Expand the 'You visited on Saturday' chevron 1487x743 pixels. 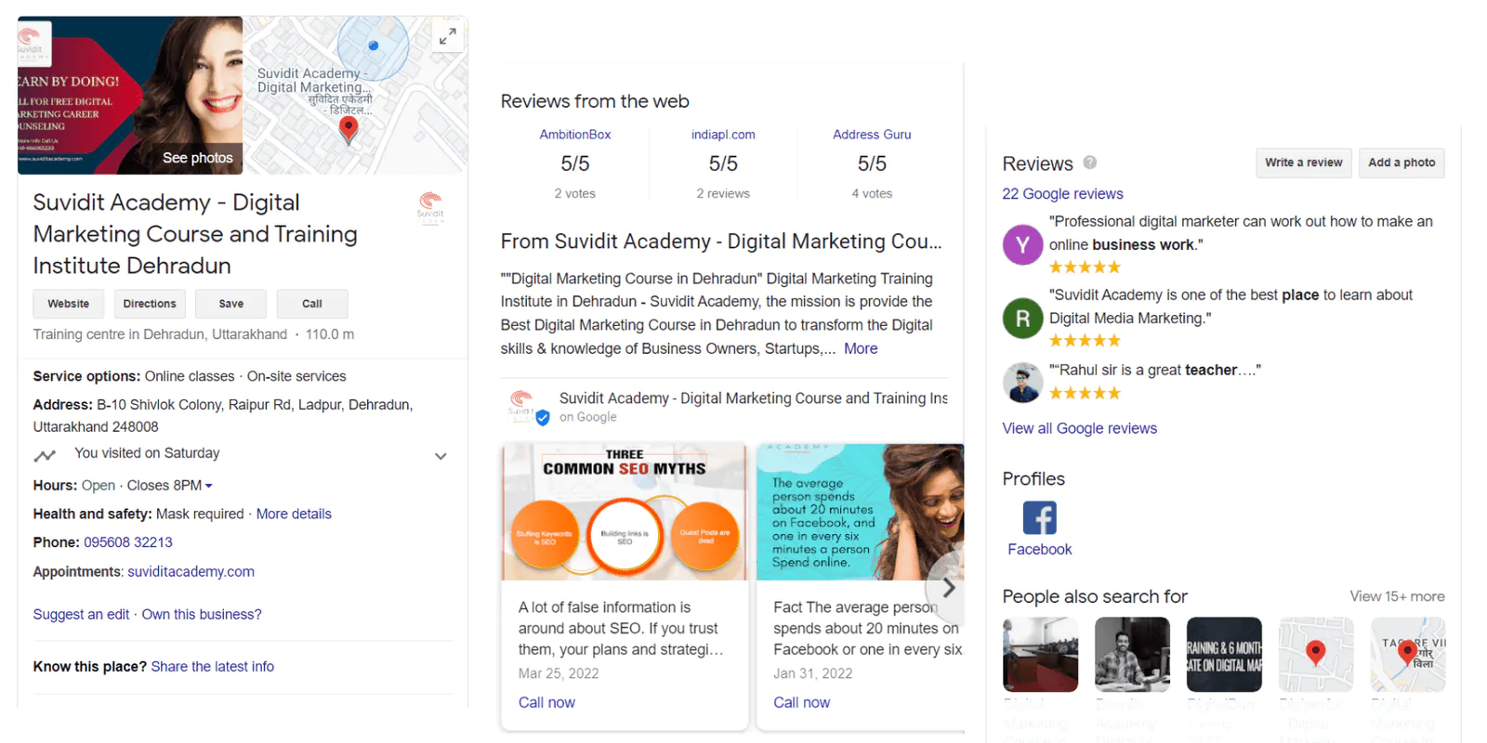tap(441, 456)
